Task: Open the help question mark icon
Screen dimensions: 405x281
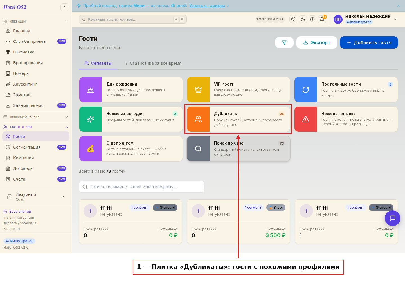Action: click(312, 19)
